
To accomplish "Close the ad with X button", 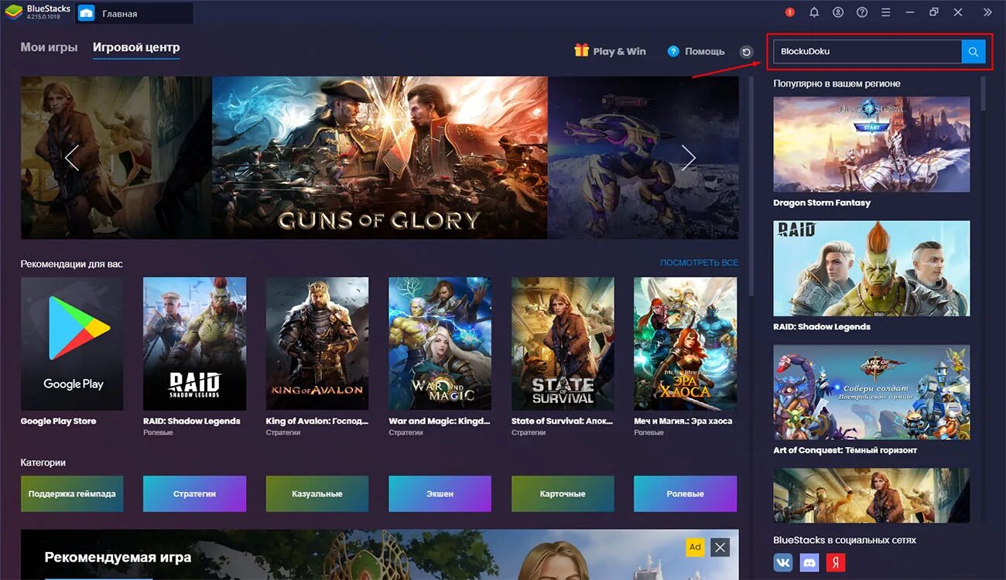I will [x=720, y=548].
